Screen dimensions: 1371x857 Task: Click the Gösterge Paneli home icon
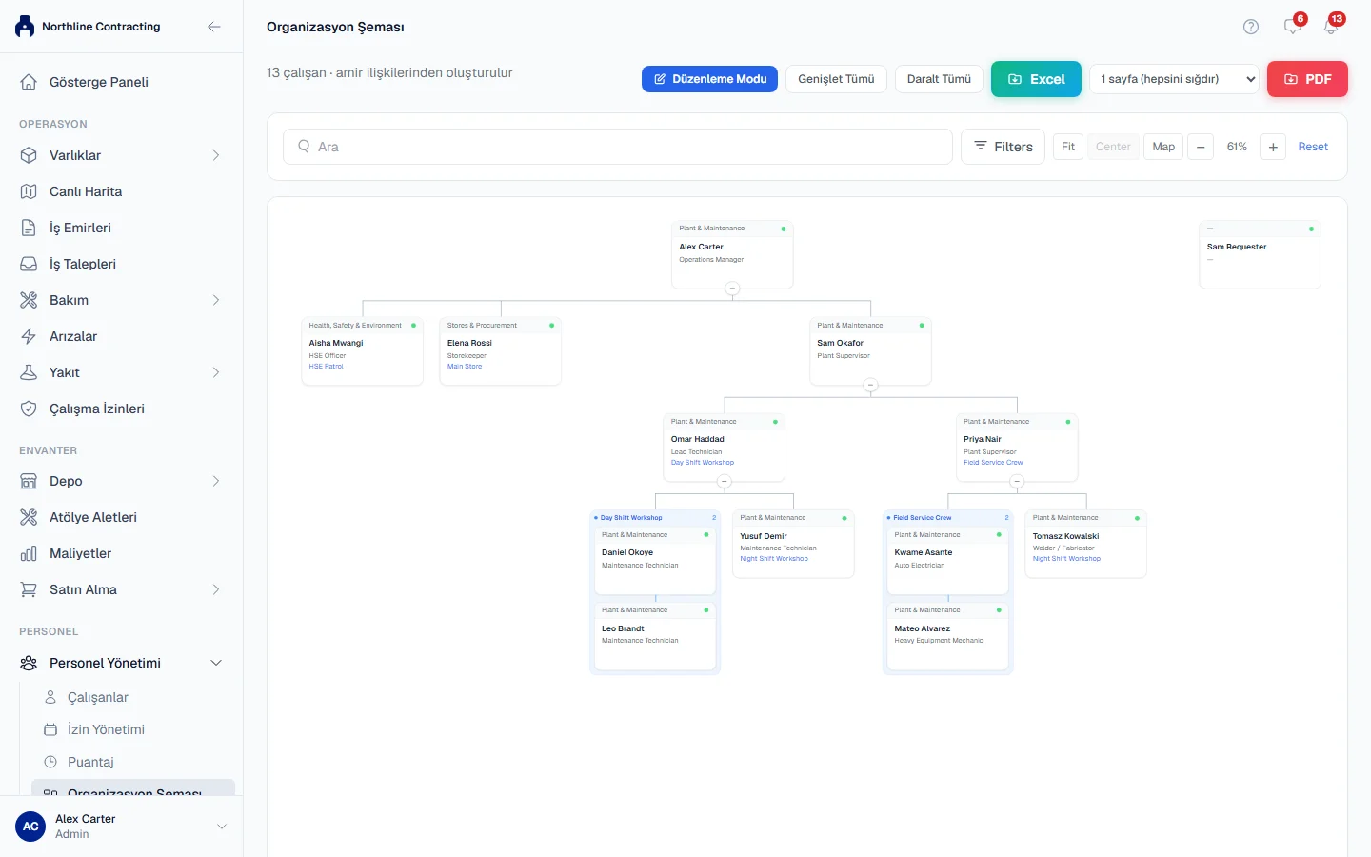[29, 82]
